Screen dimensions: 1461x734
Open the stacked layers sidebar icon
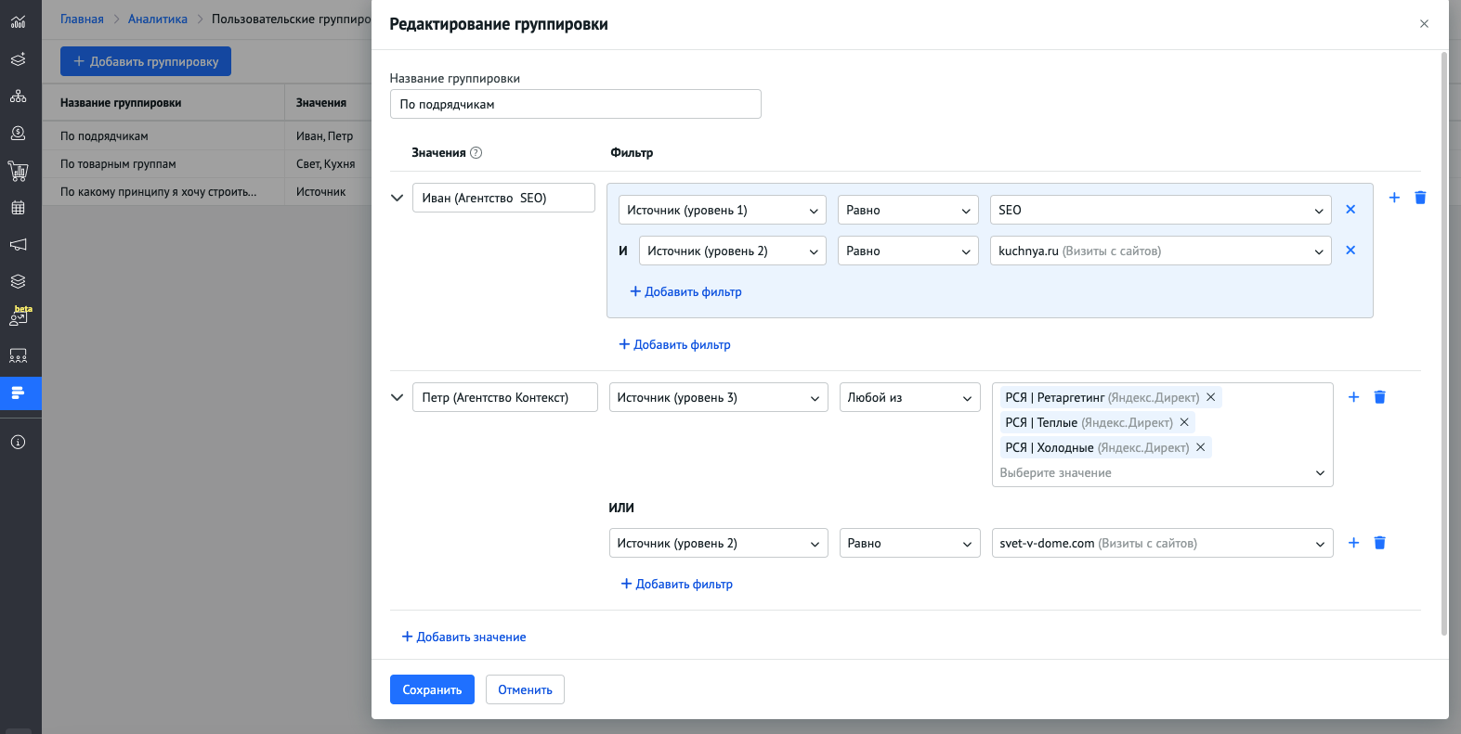[x=18, y=281]
